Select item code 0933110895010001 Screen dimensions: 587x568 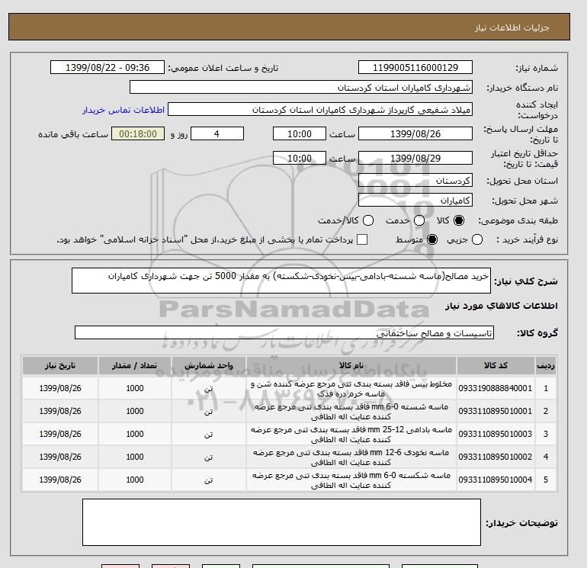pyautogui.click(x=496, y=411)
